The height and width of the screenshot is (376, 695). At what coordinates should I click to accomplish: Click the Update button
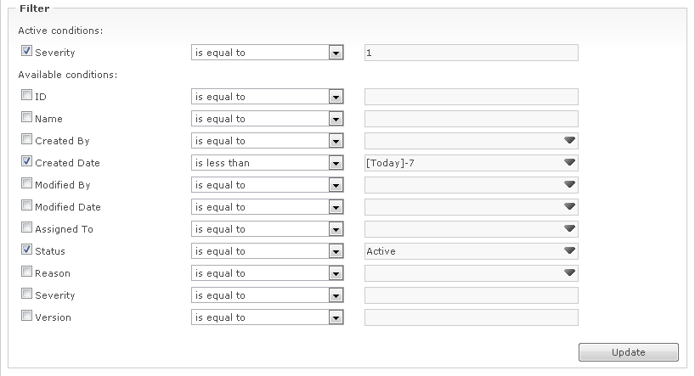tap(628, 352)
